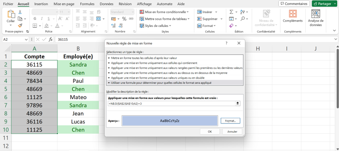This screenshot has width=339, height=151.
Task: Switch to the Données tab
Action: (x=107, y=4)
